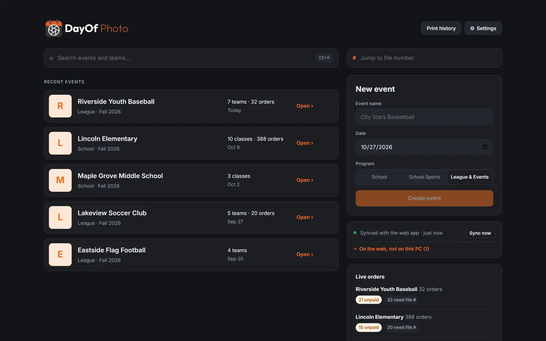Click the 21 unpaid badge for Riverside
Viewport: 546px width, 341px height.
(x=369, y=300)
